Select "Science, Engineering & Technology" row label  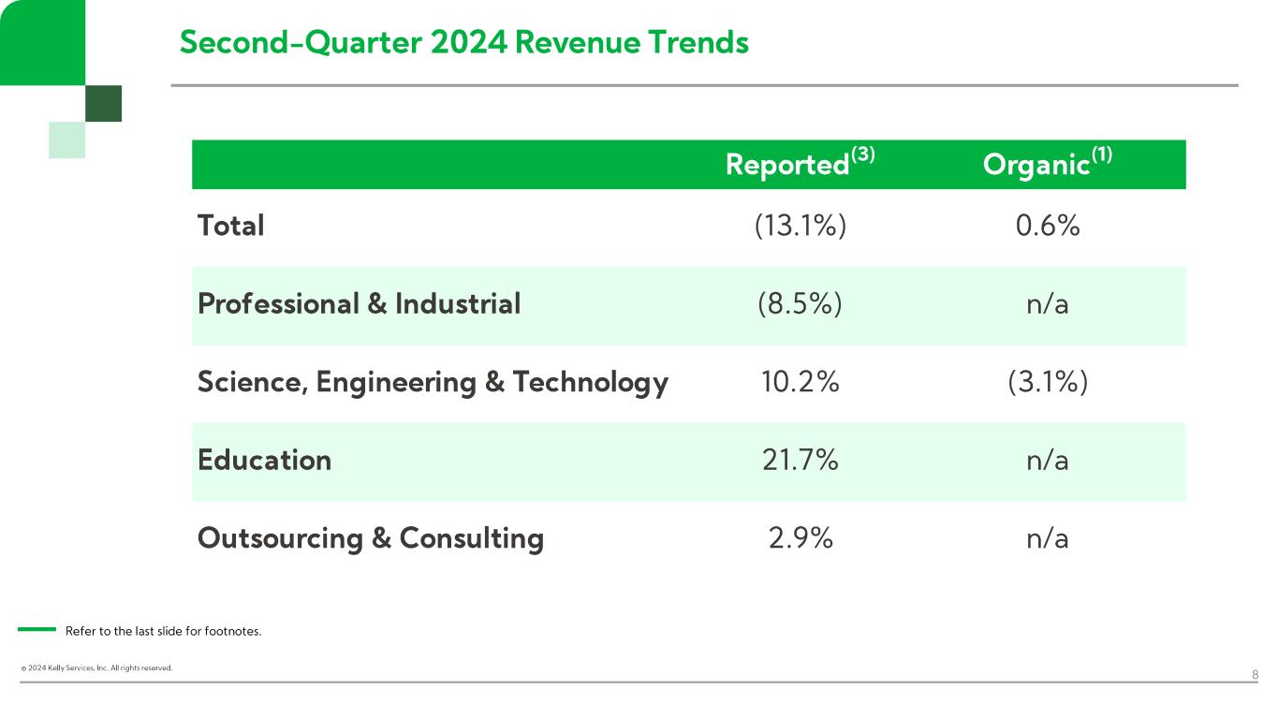pos(433,382)
